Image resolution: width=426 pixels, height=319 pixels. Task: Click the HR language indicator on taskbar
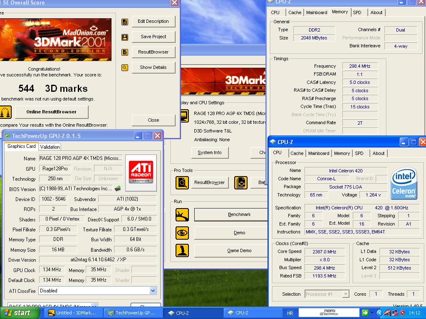coord(290,313)
